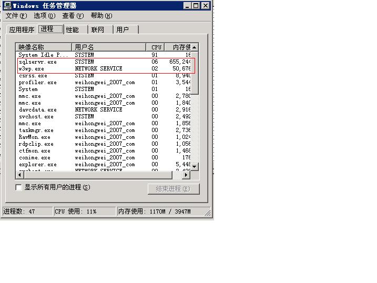
Task: Select the svchost.exe process owned by SYSTEM
Action: coord(104,117)
